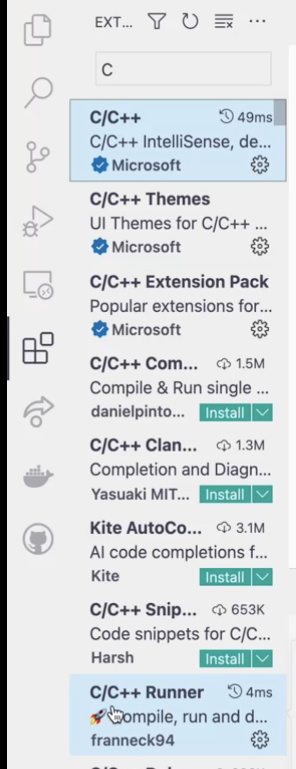
Task: Click the 1.5M download count
Action: click(240, 364)
